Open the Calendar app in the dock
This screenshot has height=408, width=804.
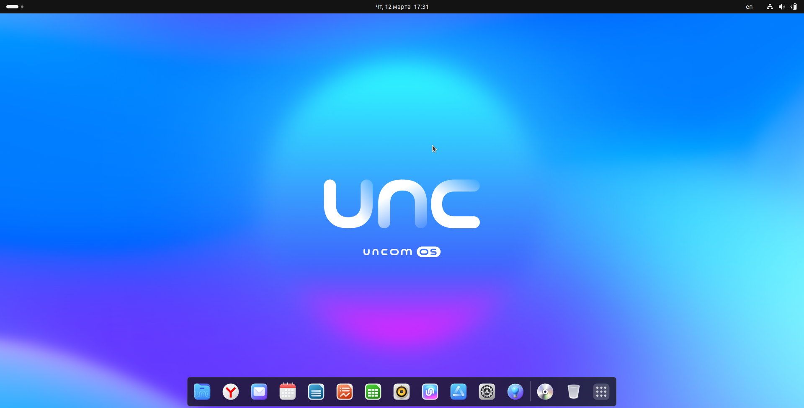(288, 392)
